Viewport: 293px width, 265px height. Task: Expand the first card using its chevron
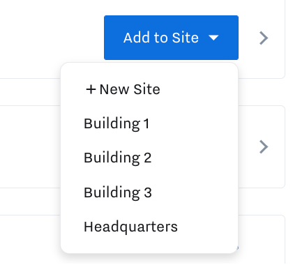(x=264, y=38)
